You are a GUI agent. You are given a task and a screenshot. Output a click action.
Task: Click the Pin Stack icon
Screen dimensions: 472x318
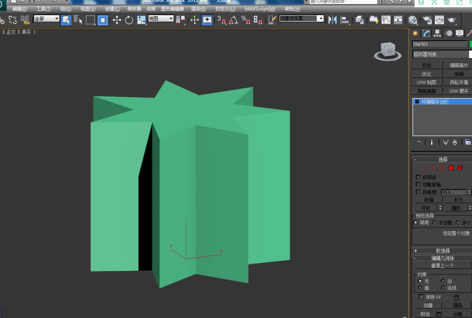tap(419, 142)
